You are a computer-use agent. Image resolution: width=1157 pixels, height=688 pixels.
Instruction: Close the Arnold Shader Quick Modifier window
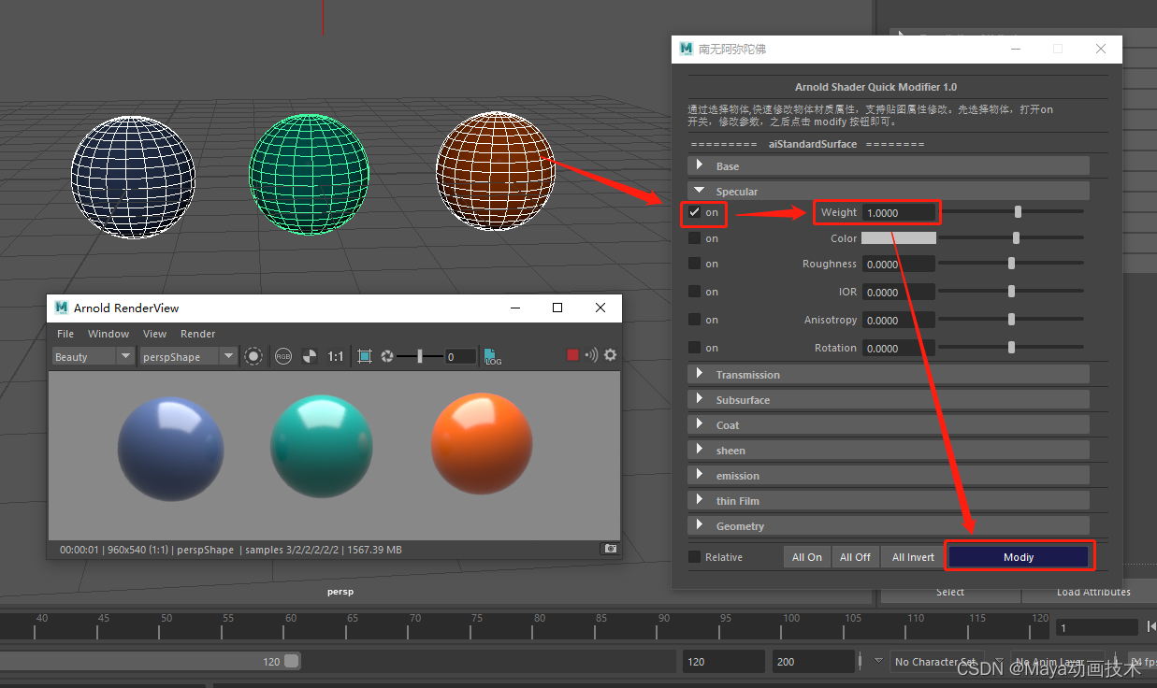pyautogui.click(x=1101, y=49)
